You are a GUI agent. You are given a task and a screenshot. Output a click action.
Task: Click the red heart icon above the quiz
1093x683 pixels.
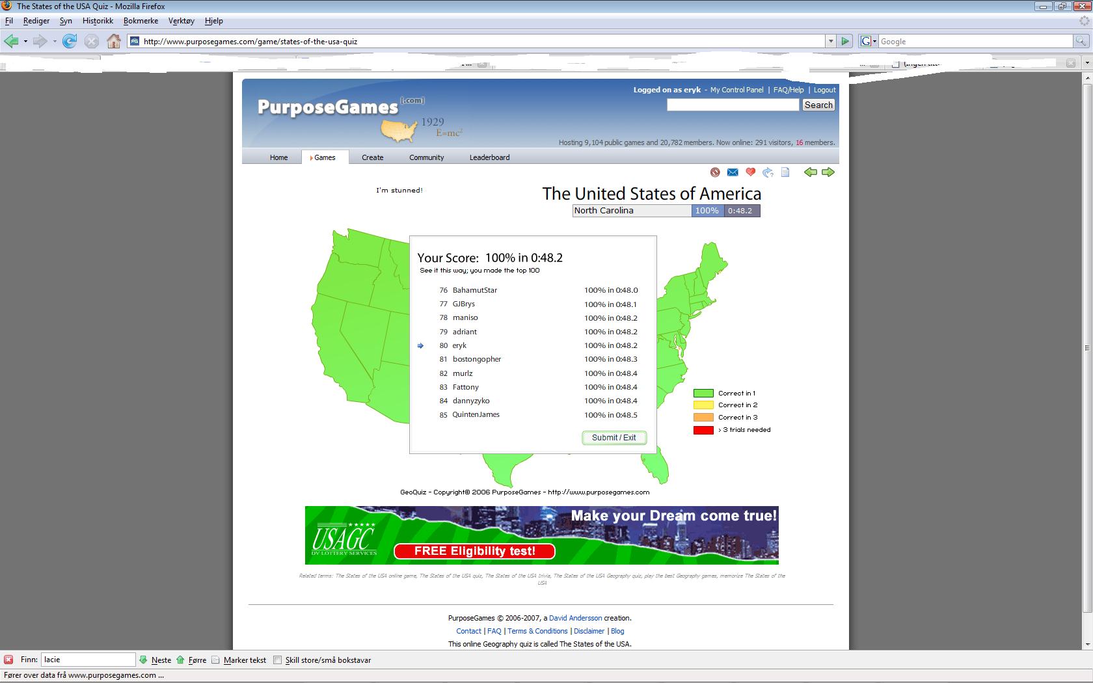coord(750,172)
